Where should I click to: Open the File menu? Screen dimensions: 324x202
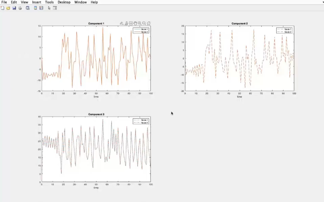[4, 2]
